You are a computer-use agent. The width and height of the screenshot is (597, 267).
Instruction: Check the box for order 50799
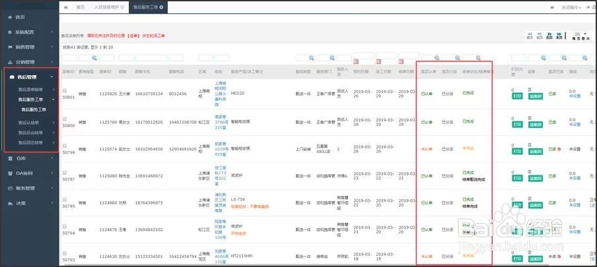tap(65, 146)
